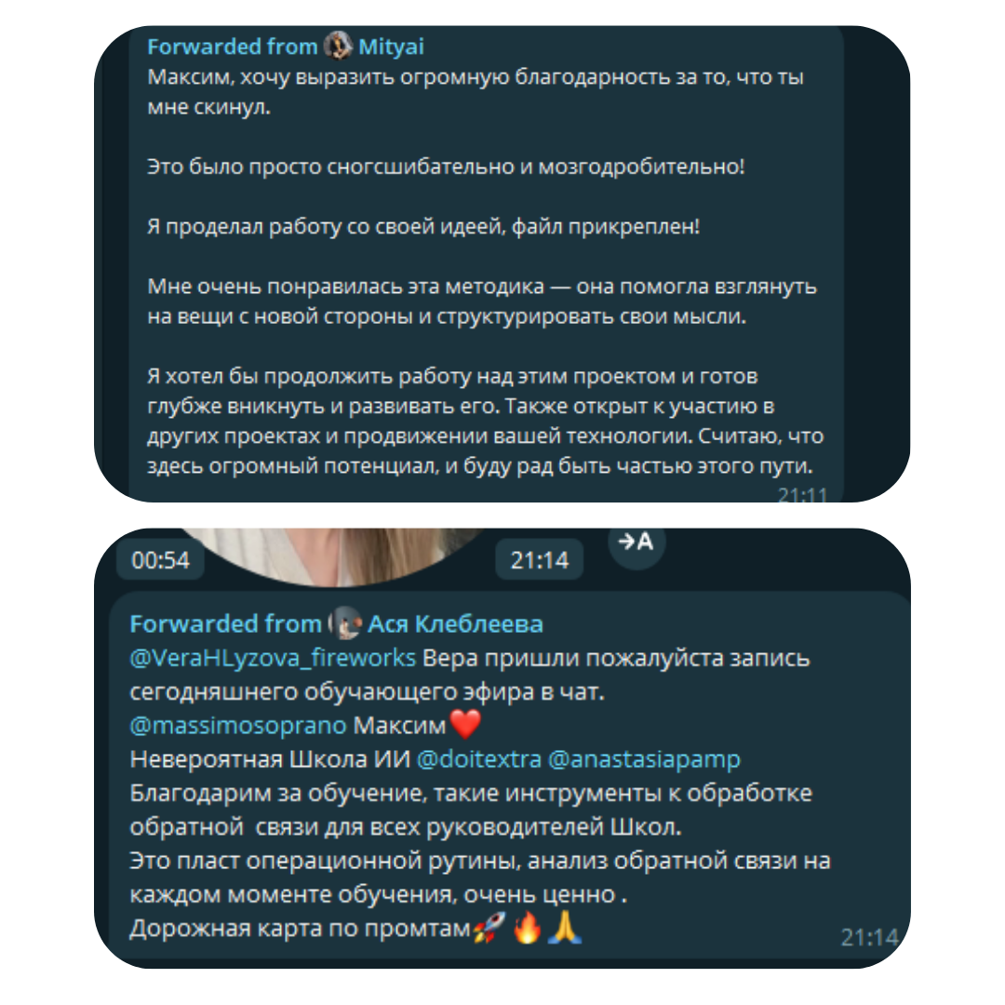The image size is (1005, 1005).
Task: Open Mityai profile avatar
Action: (x=338, y=47)
